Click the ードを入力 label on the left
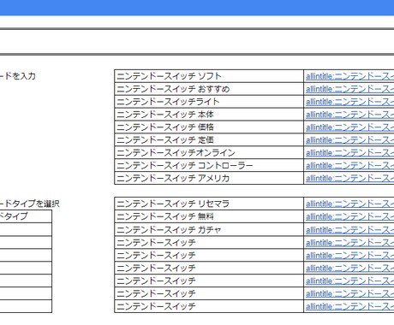The width and height of the screenshot is (394, 325). [x=17, y=76]
